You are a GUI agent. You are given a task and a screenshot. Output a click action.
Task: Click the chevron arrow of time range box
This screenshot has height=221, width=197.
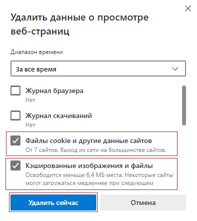175,69
